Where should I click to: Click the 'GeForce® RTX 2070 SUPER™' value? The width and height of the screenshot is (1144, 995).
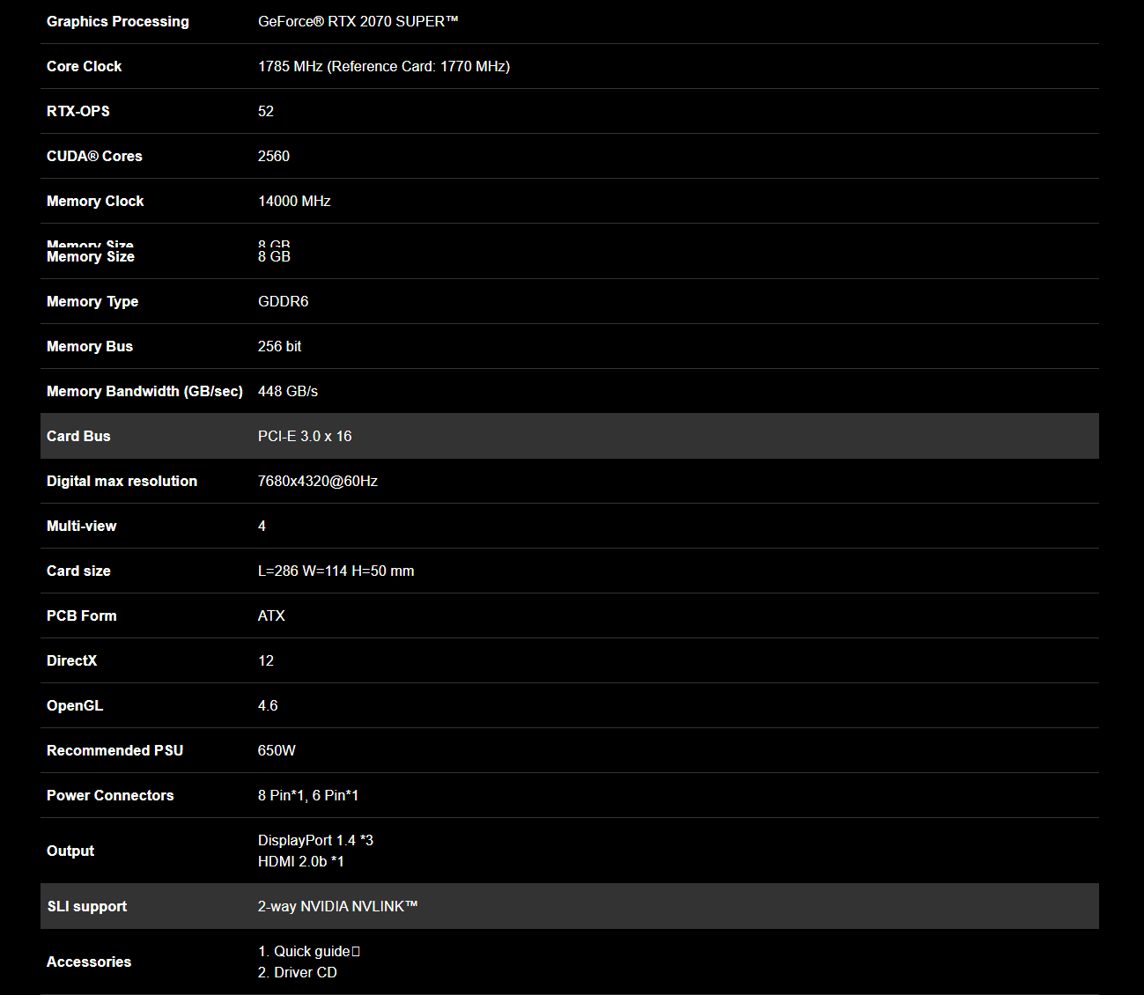coord(358,21)
